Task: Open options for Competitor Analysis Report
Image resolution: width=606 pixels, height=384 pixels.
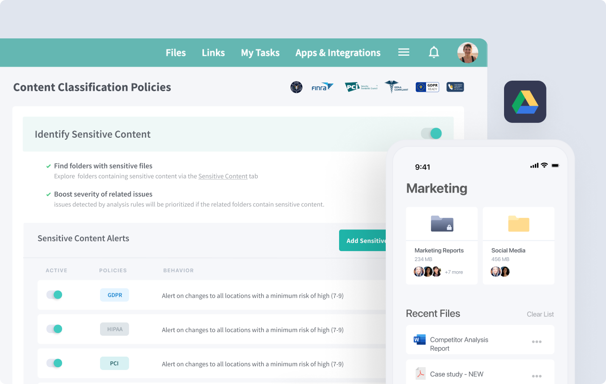Action: (536, 342)
